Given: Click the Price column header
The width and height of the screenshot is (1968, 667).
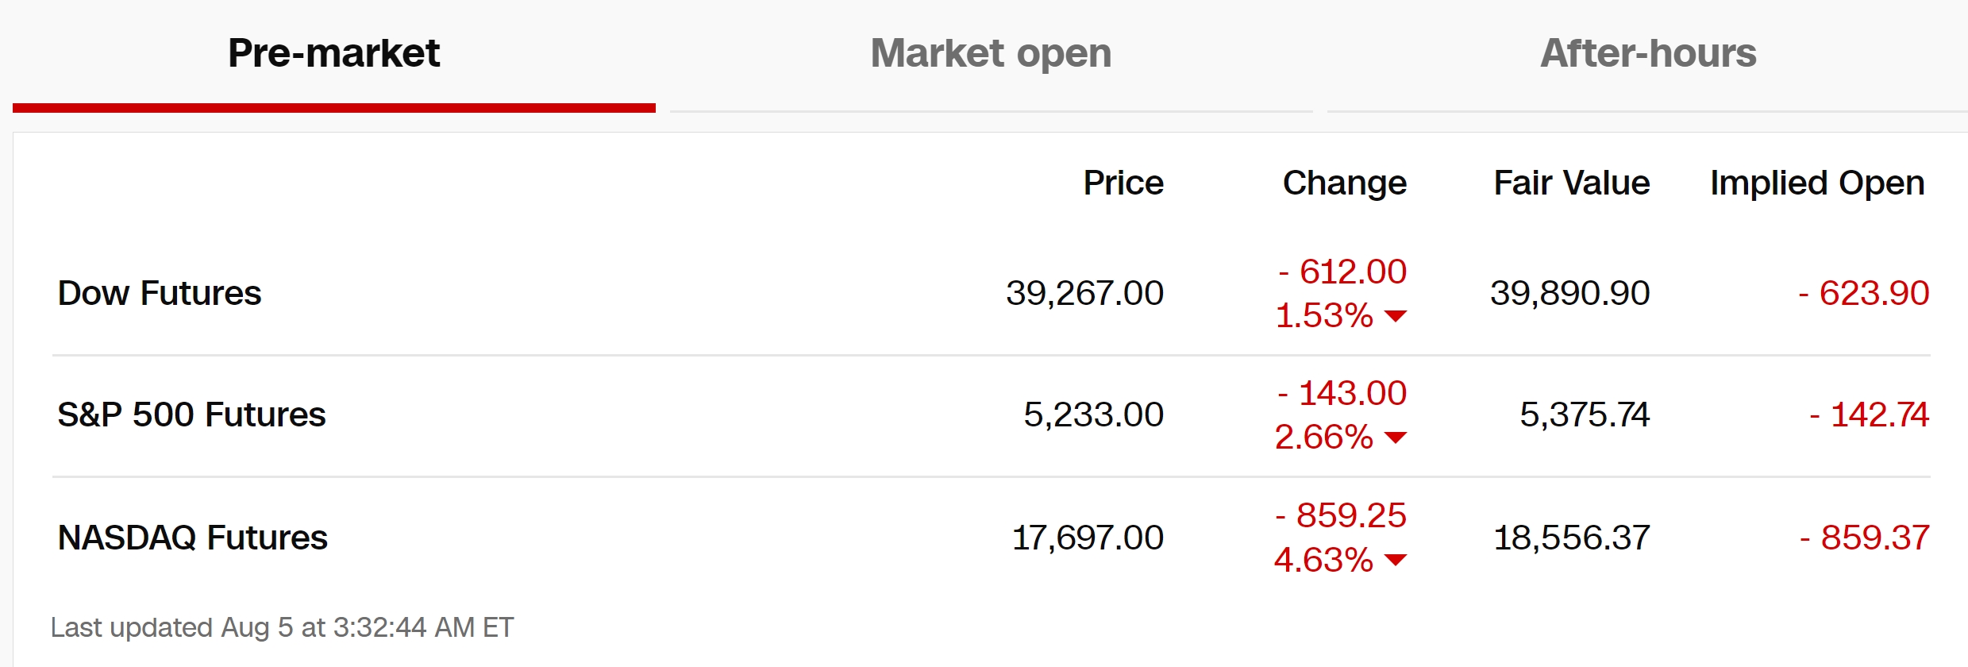Looking at the screenshot, I should pyautogui.click(x=1123, y=183).
